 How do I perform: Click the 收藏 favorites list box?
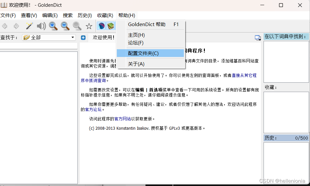tap(286, 112)
